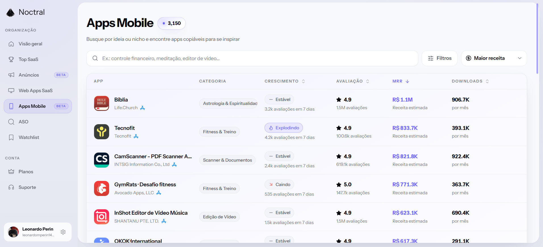
Task: Click Fitness & Treino tag on GymRats row
Action: coord(219,189)
